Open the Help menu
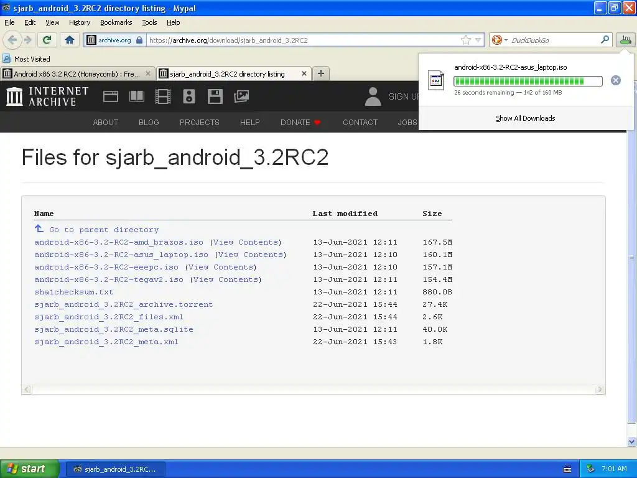 pyautogui.click(x=174, y=22)
